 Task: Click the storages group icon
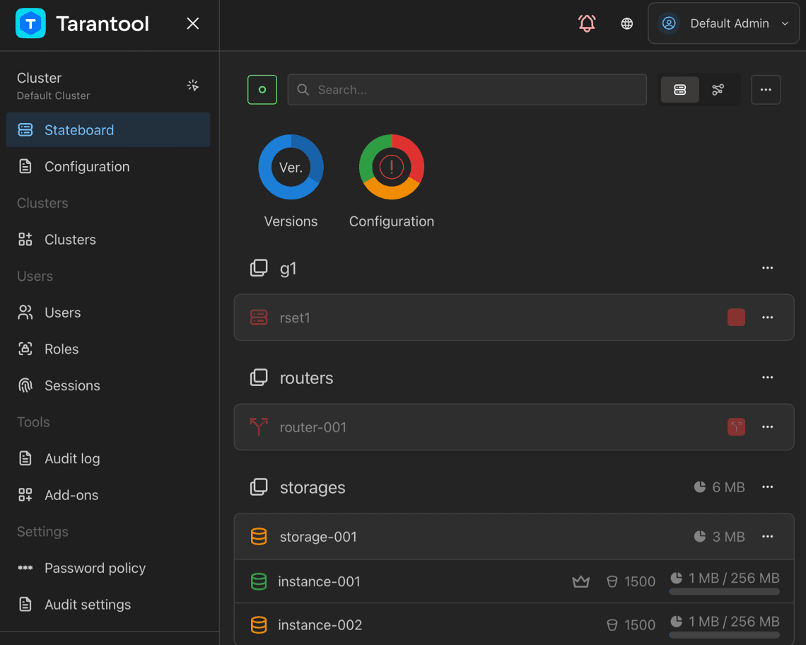[259, 487]
